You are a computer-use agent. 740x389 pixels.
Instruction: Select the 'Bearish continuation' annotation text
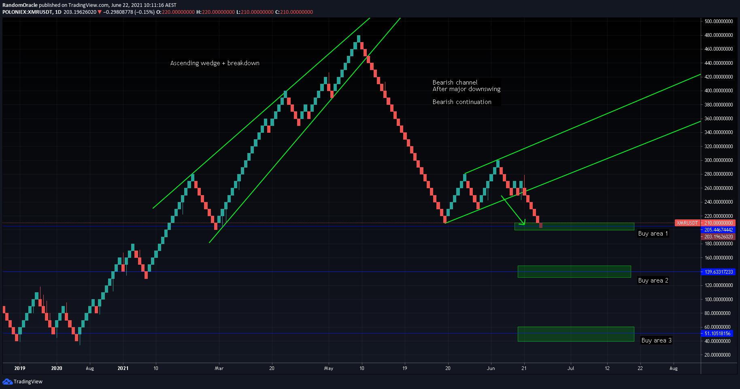462,102
